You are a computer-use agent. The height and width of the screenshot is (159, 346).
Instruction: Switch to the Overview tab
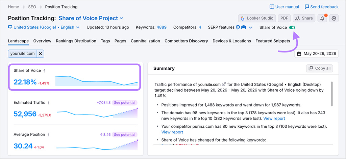(42, 41)
